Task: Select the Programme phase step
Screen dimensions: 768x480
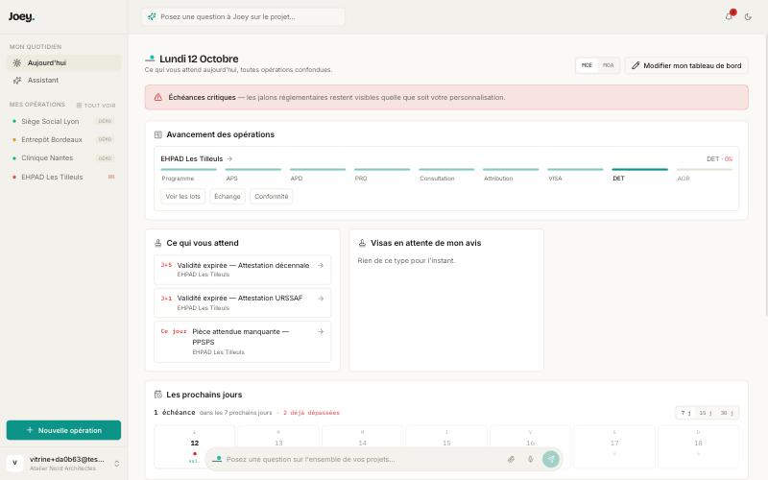Action: [x=188, y=175]
